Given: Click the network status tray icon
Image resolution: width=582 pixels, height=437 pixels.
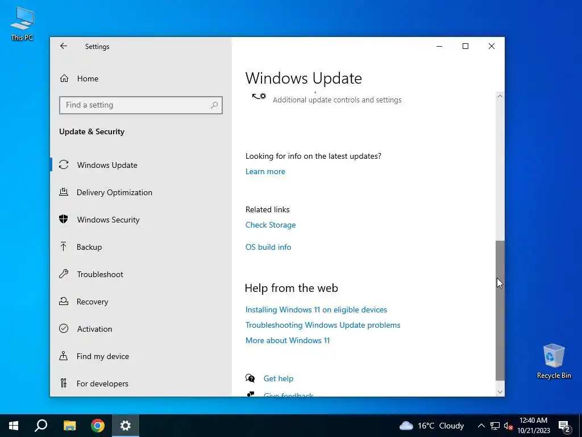Looking at the screenshot, I should coord(495,426).
